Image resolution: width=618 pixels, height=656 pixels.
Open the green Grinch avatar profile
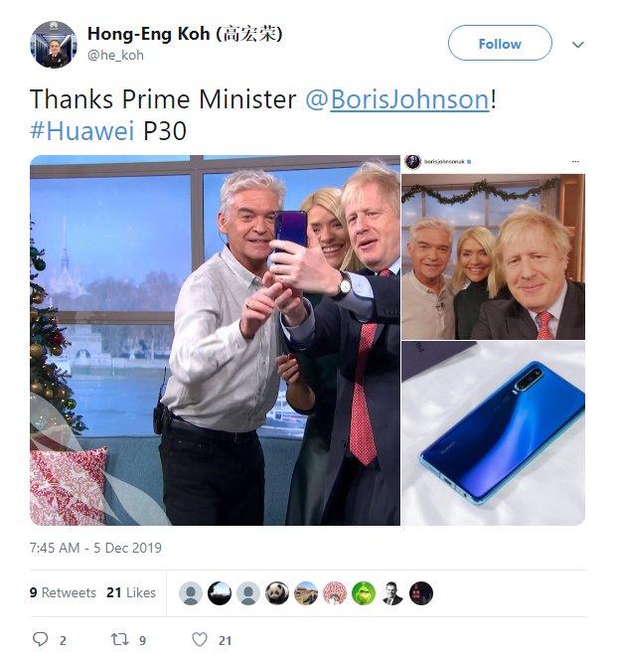[x=364, y=593]
